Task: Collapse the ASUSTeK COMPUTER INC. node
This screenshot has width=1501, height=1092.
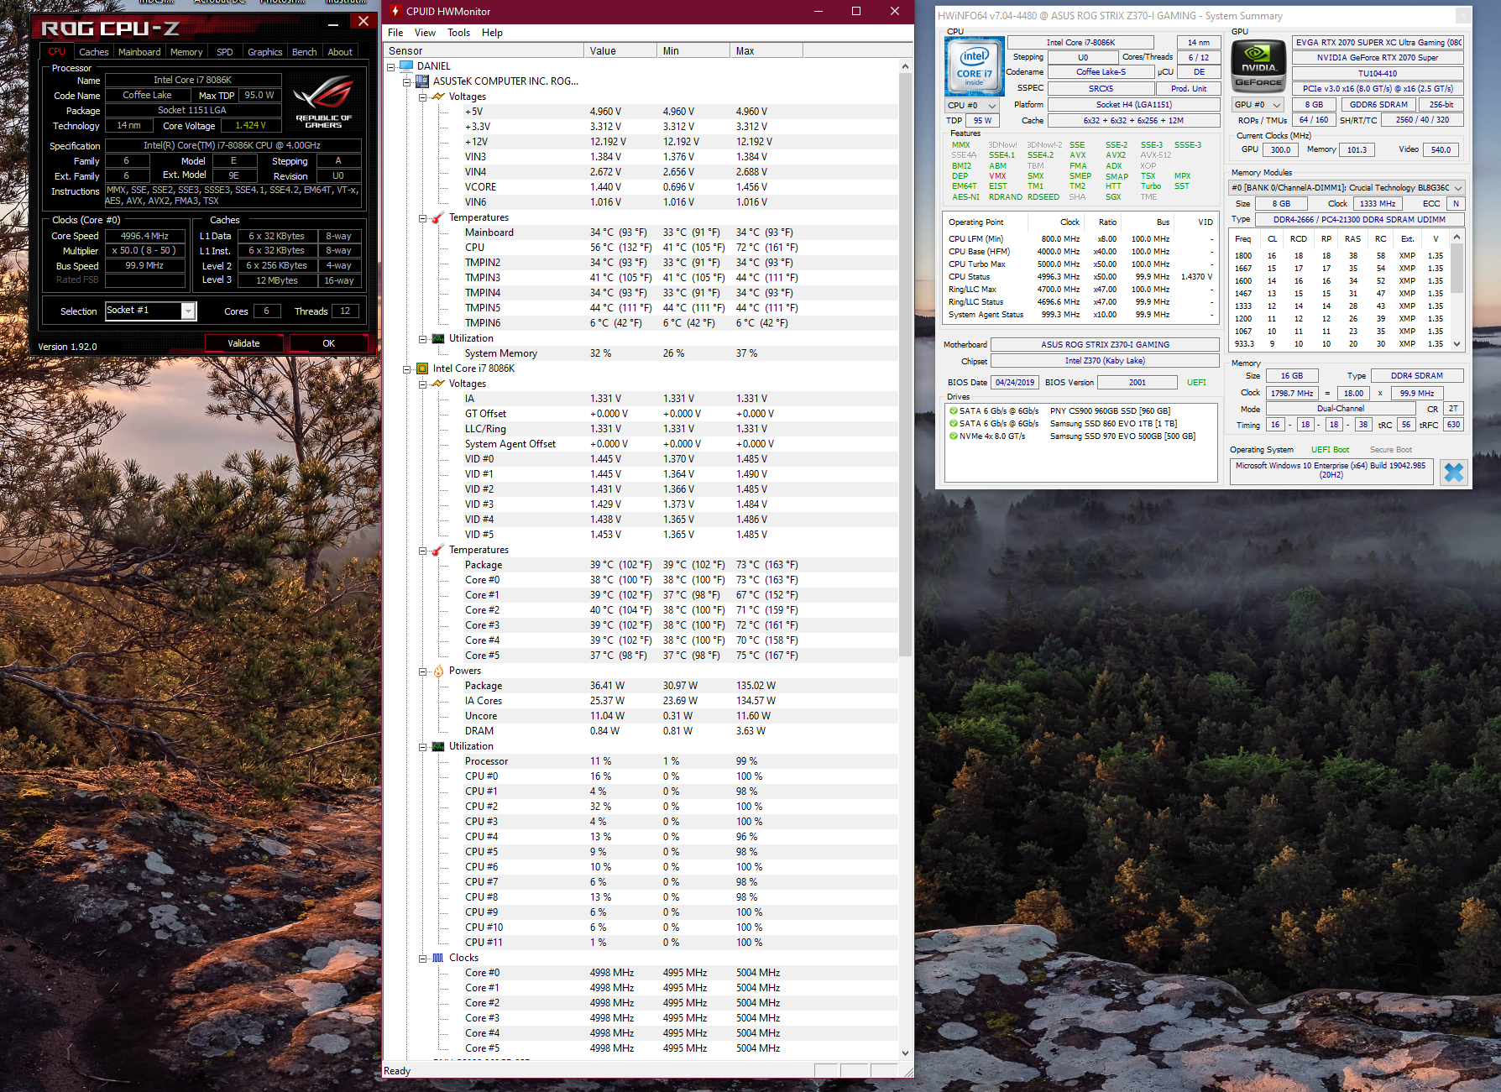Action: pos(407,81)
